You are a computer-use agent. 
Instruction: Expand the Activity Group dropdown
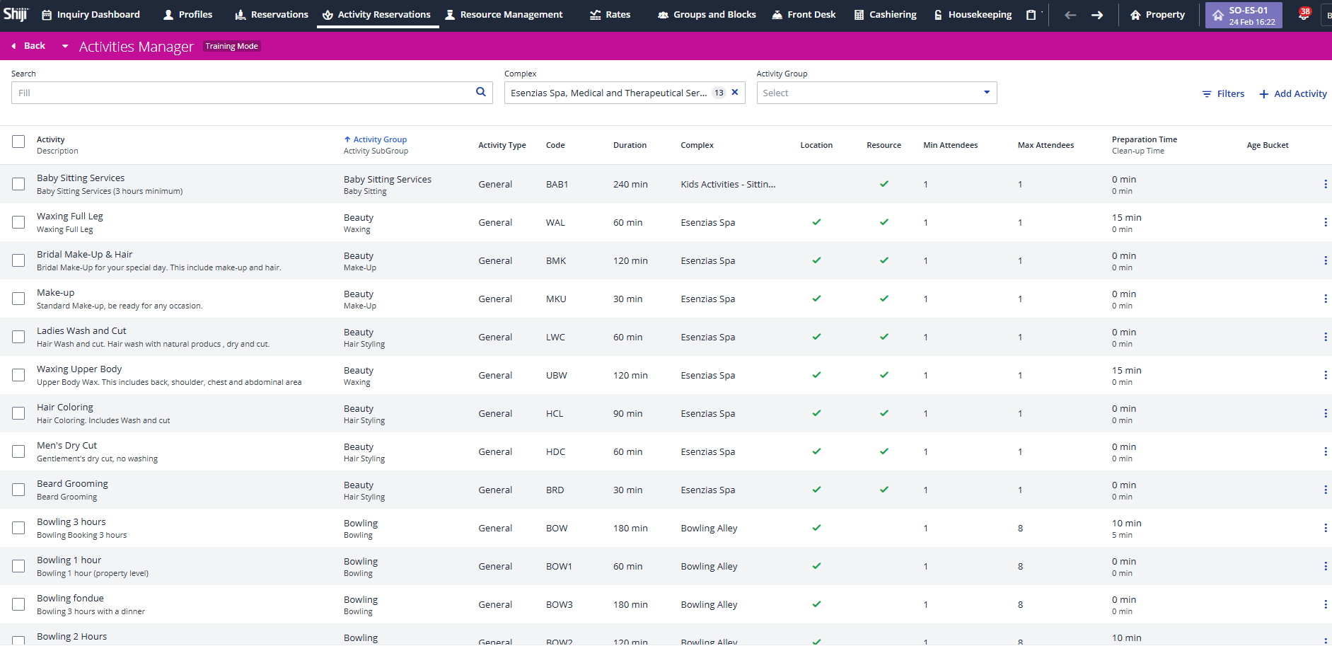(876, 93)
